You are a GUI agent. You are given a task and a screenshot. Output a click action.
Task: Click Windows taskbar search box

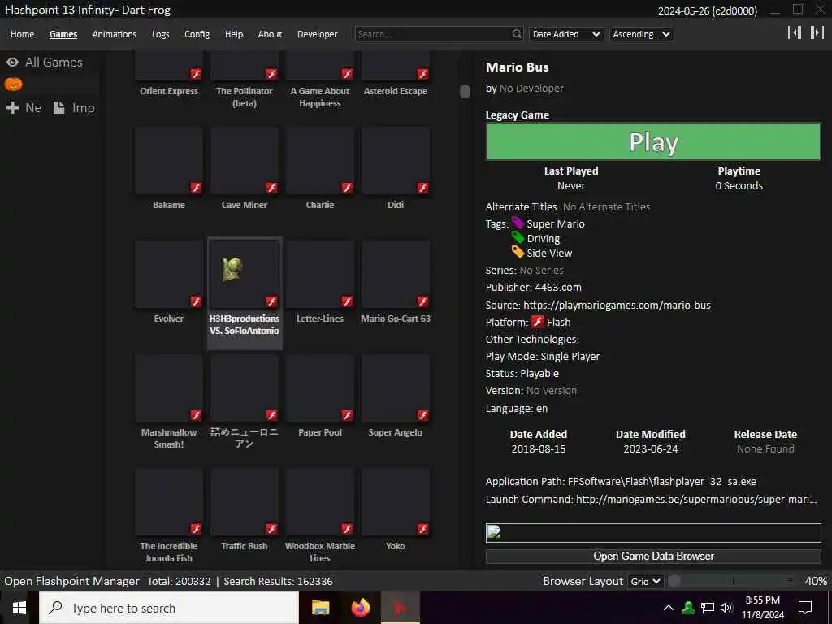click(169, 608)
